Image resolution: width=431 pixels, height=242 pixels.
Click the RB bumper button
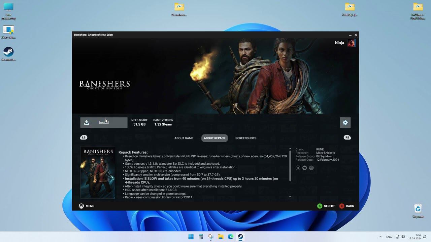(347, 137)
